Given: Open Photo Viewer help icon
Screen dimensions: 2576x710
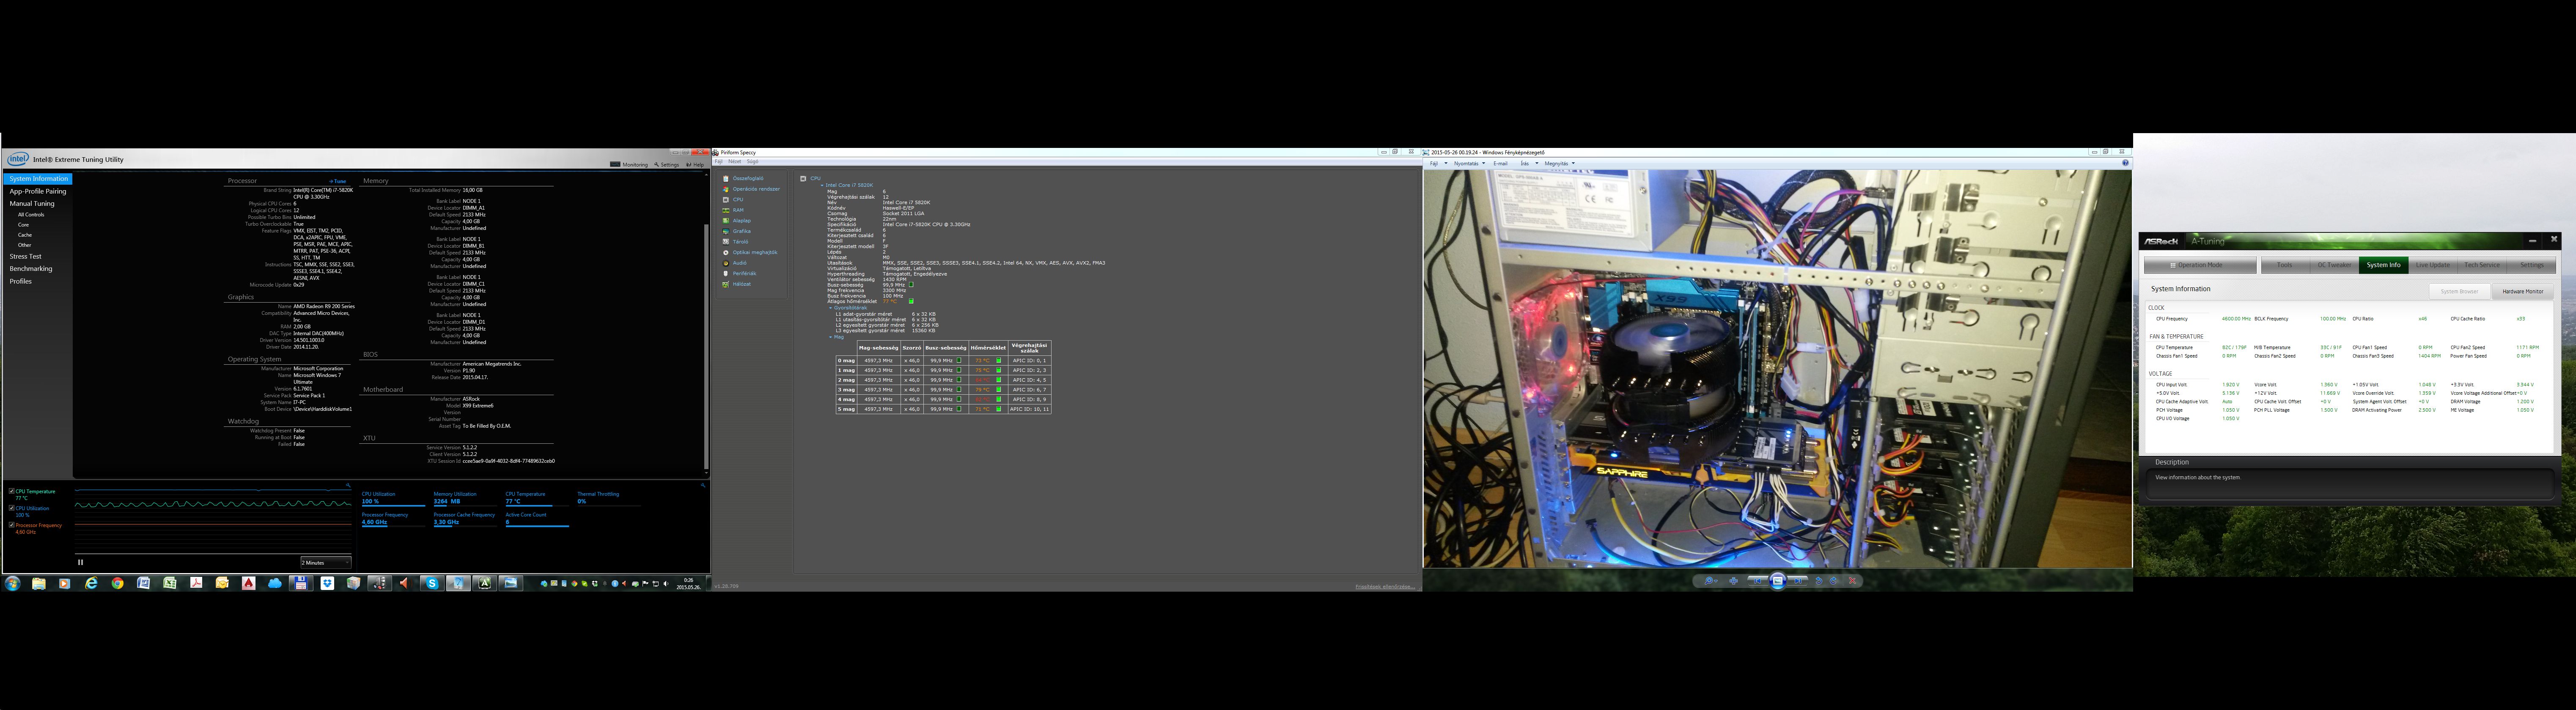Looking at the screenshot, I should [x=2125, y=163].
